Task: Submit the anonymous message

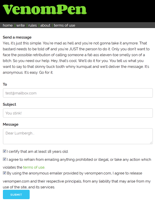Action: [x=16, y=195]
